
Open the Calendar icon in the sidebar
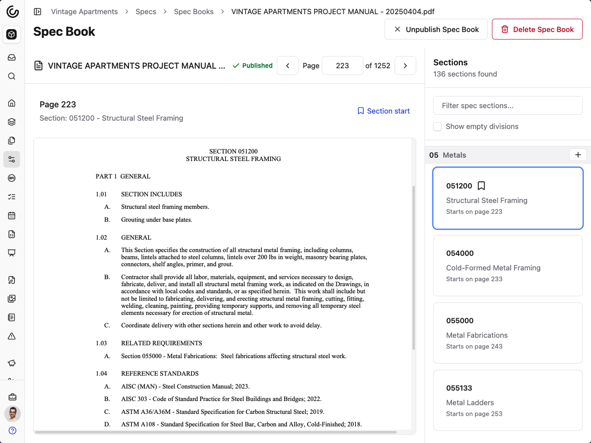[x=12, y=215]
